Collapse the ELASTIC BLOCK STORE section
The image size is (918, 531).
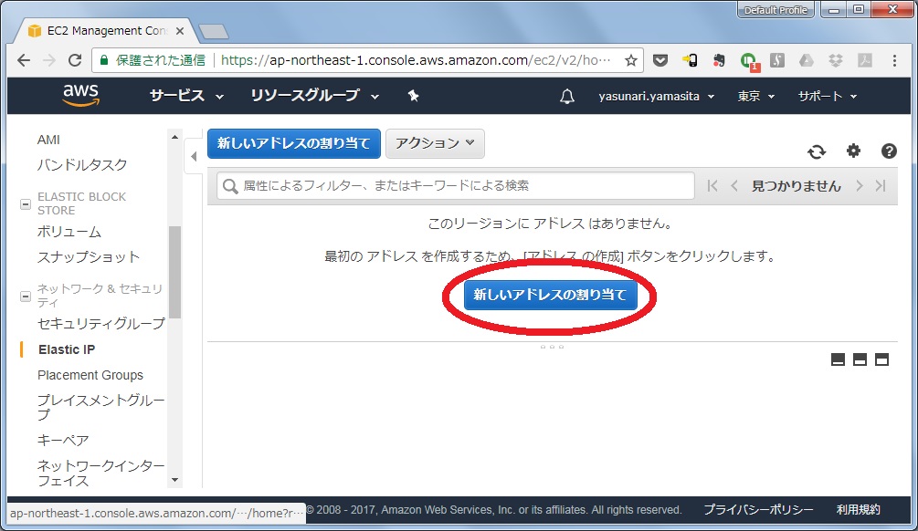26,204
